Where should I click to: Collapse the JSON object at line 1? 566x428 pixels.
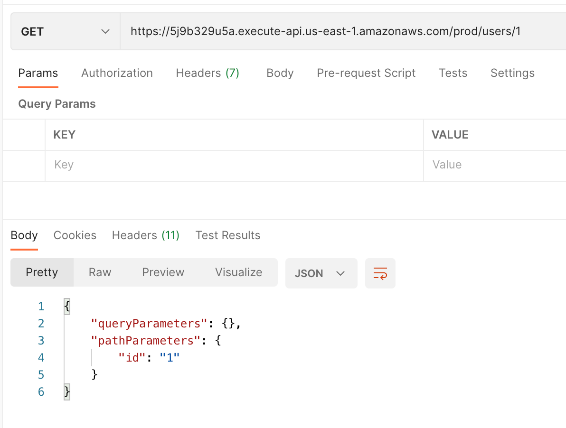(66, 306)
